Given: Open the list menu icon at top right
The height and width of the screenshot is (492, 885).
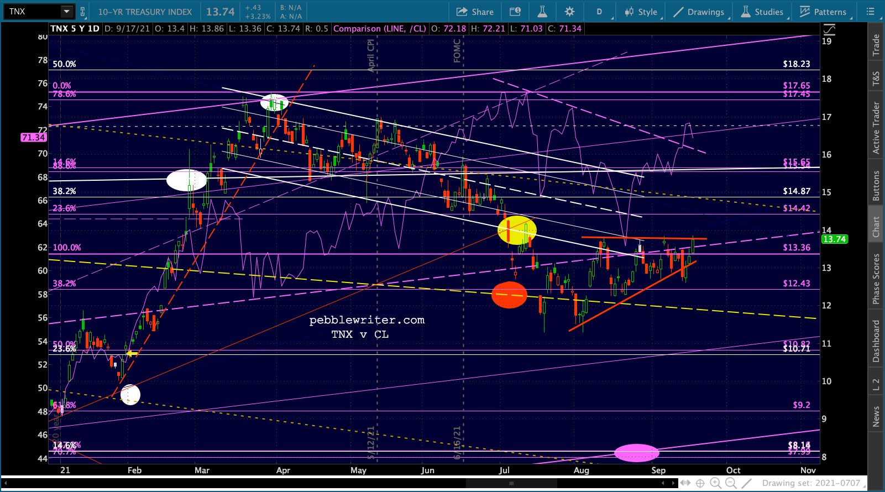Looking at the screenshot, I should click(870, 12).
